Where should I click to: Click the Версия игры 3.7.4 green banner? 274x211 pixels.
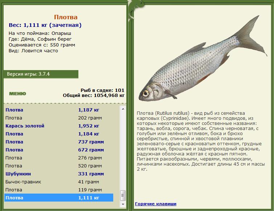(41, 74)
